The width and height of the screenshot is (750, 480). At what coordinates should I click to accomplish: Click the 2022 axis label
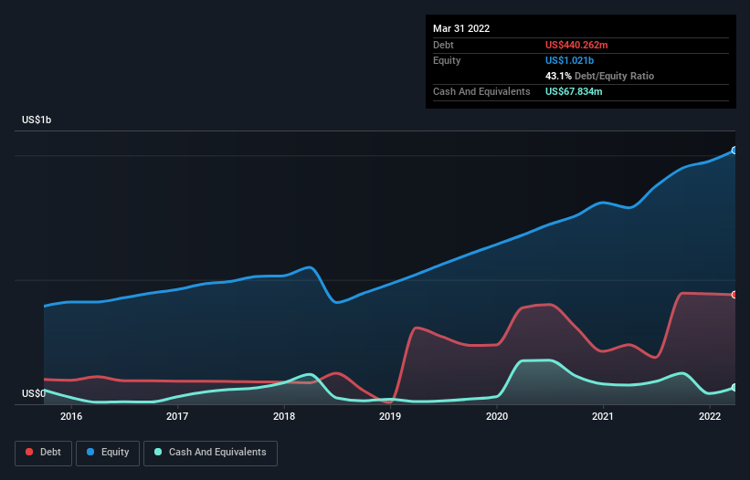click(x=710, y=416)
